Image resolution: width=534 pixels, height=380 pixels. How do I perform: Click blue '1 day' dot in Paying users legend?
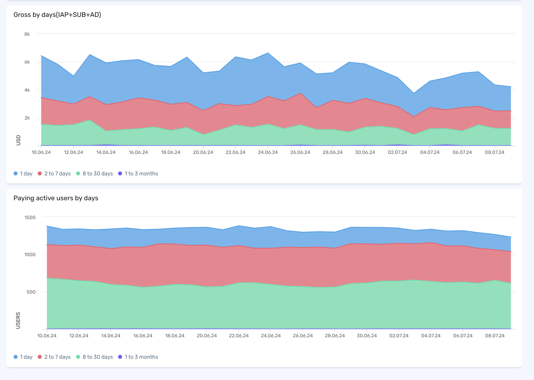pyautogui.click(x=16, y=357)
